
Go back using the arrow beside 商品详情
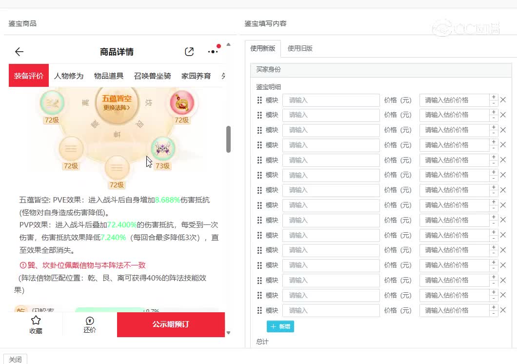click(x=19, y=52)
